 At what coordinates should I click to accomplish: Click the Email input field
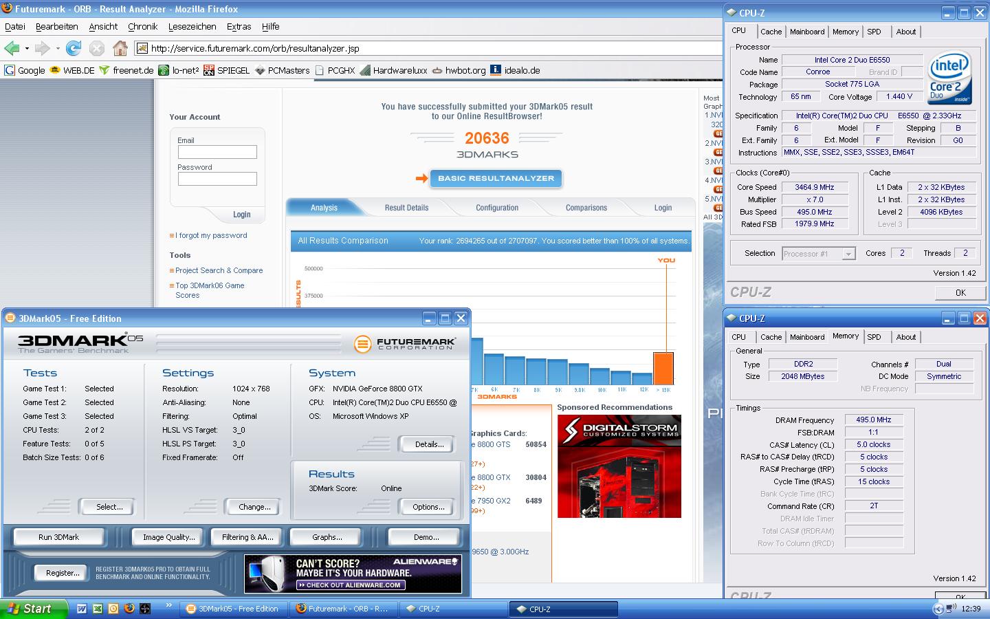pos(217,152)
